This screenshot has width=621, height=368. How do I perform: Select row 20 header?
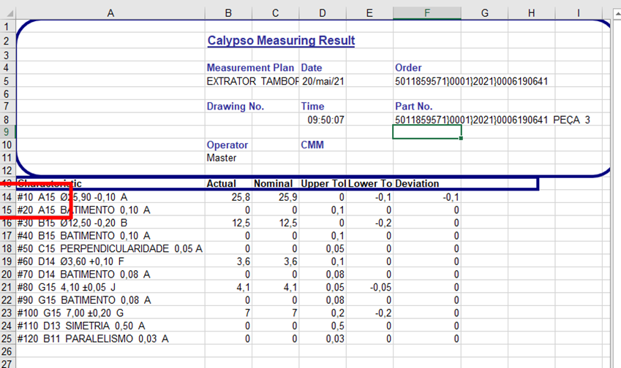click(7, 275)
